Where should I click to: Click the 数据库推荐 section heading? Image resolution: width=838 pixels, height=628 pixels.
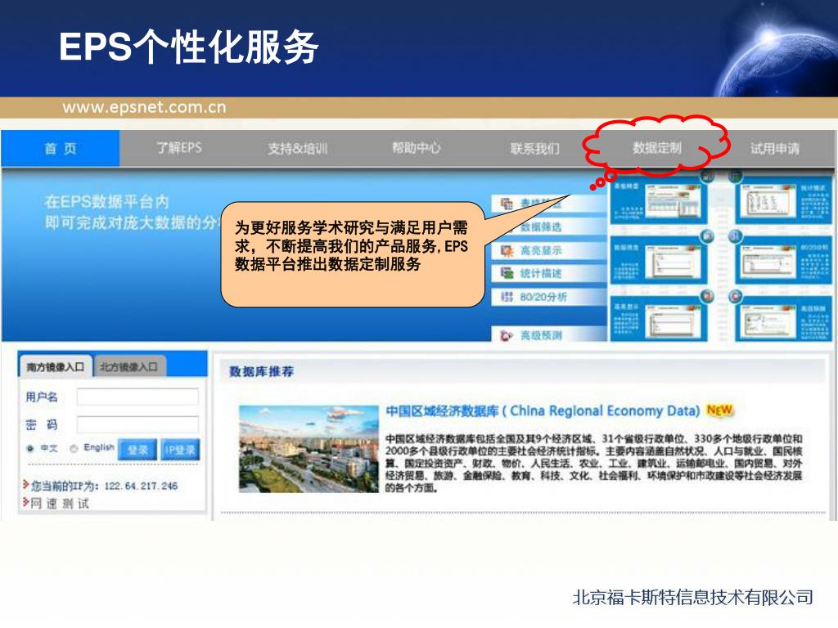[x=261, y=371]
